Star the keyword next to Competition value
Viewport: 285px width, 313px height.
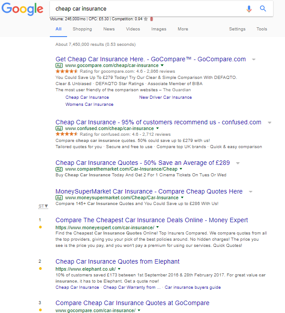coord(146,19)
